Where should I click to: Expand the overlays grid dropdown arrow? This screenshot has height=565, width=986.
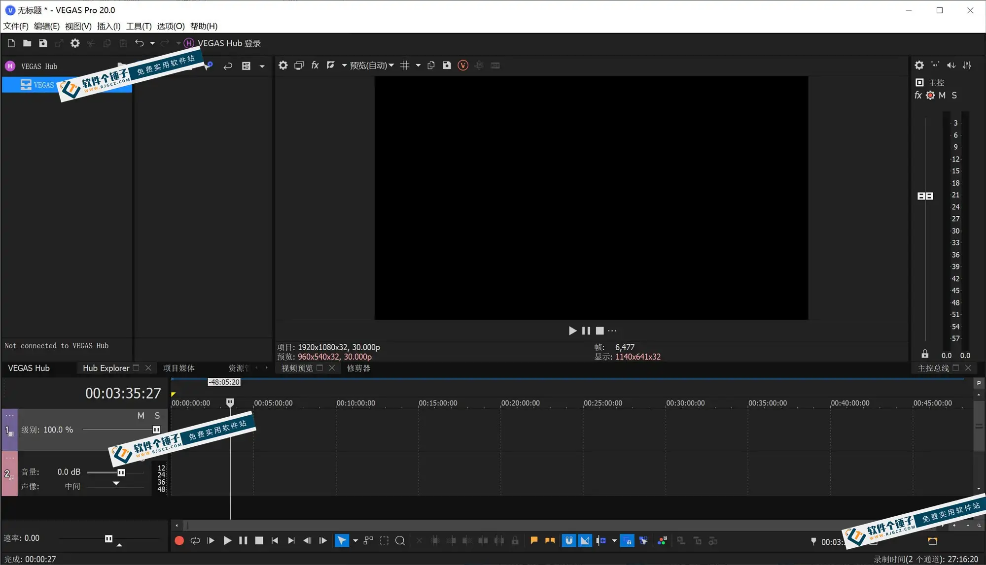tap(418, 65)
